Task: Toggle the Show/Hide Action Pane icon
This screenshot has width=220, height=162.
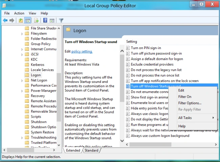Action: (x=52, y=21)
